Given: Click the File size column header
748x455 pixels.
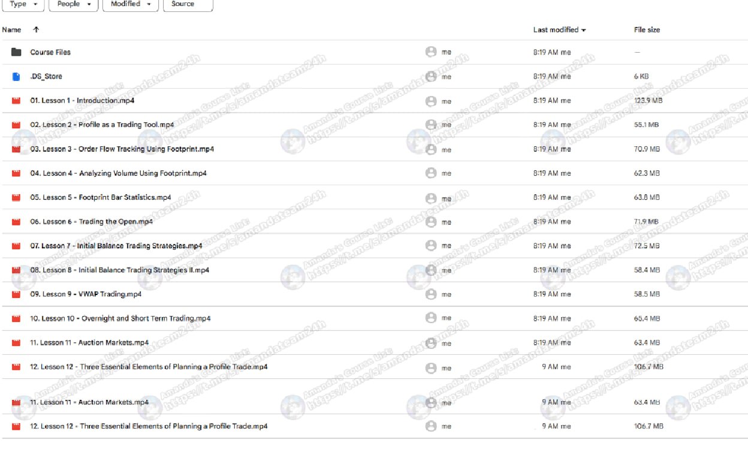Looking at the screenshot, I should point(647,29).
